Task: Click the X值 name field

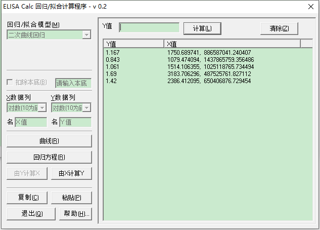Action: (x=31, y=122)
